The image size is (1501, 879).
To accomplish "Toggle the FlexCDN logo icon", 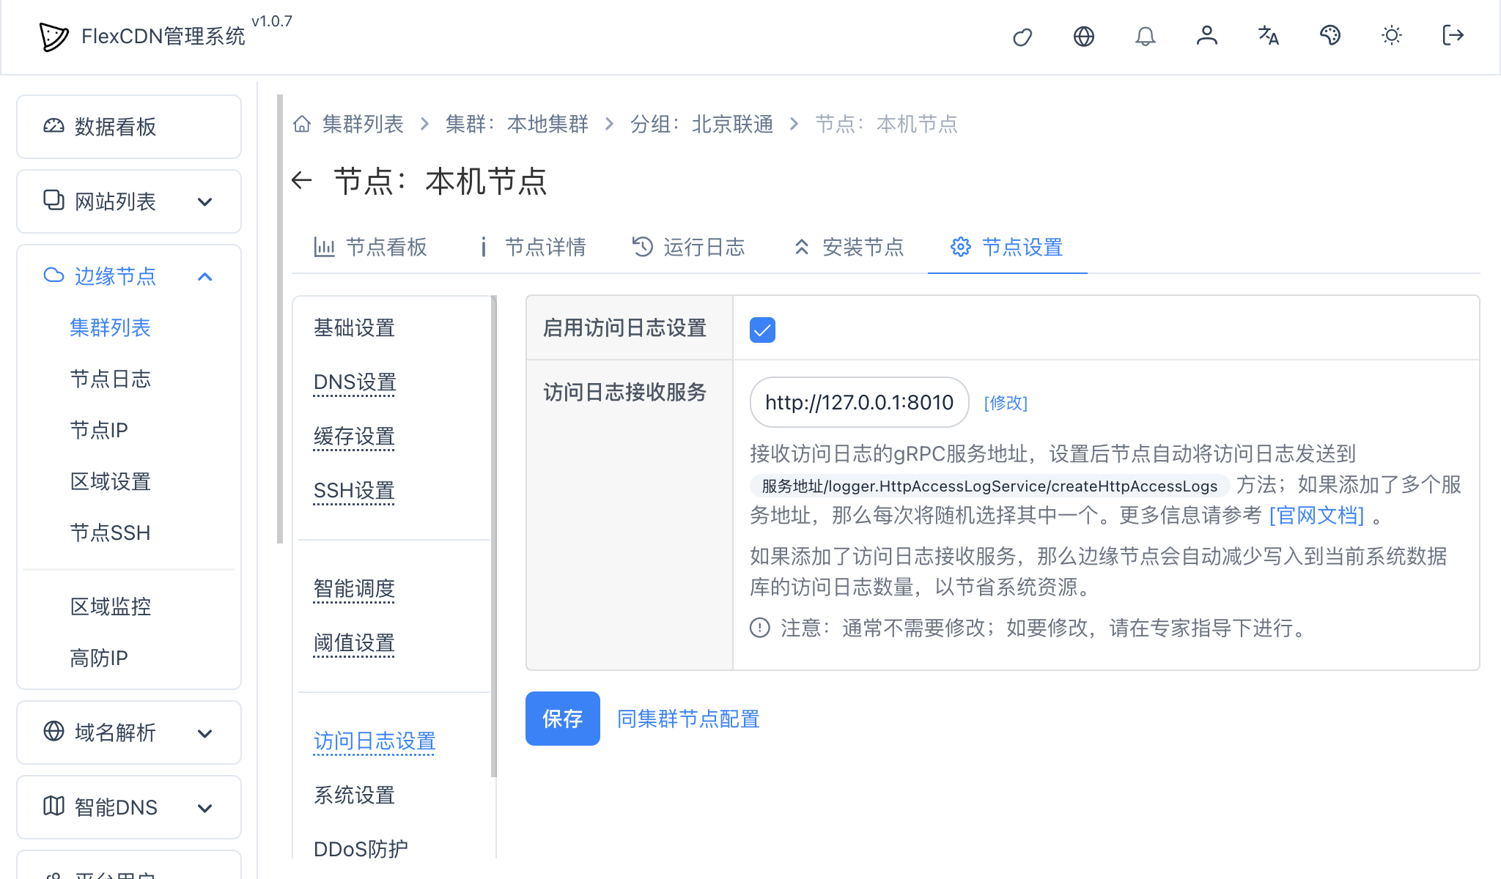I will click(54, 36).
